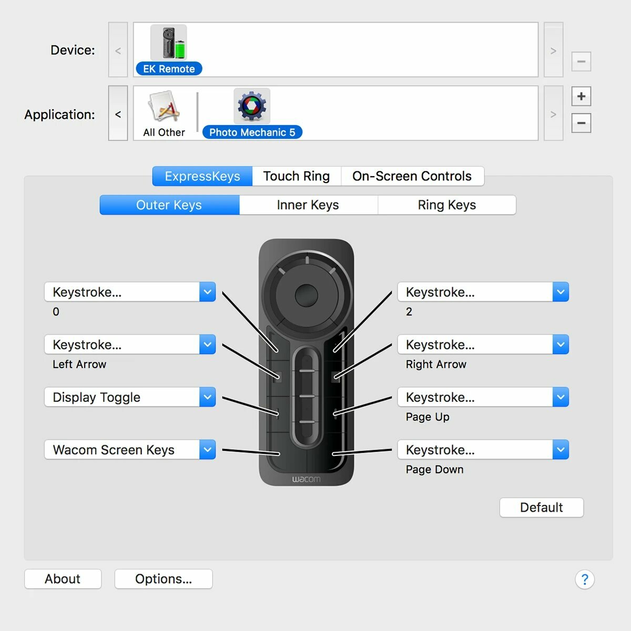The image size is (631, 631).
Task: Choose the All Other application icon
Action: coord(164,107)
